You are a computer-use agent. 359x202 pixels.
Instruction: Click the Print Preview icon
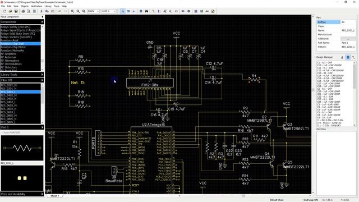29,11
